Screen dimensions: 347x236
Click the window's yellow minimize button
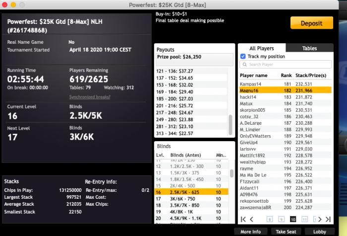pyautogui.click(x=13, y=4)
